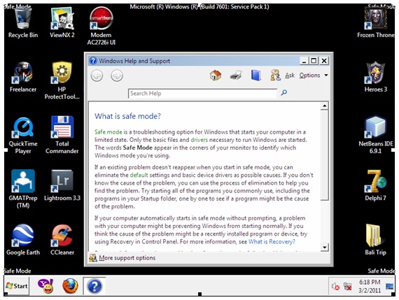Launch QuickTime Player shortcut
This screenshot has height=300, width=399.
(23, 135)
